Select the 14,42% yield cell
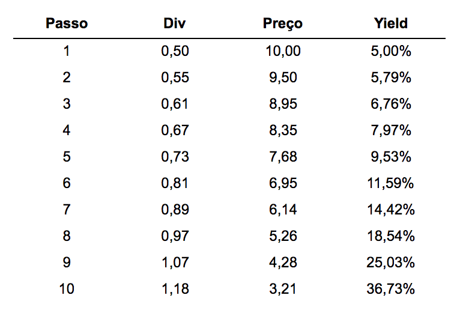 [391, 210]
